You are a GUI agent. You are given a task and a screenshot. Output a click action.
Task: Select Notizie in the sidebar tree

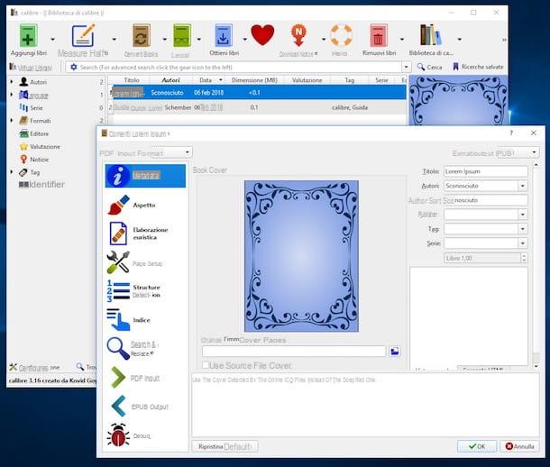[39, 160]
